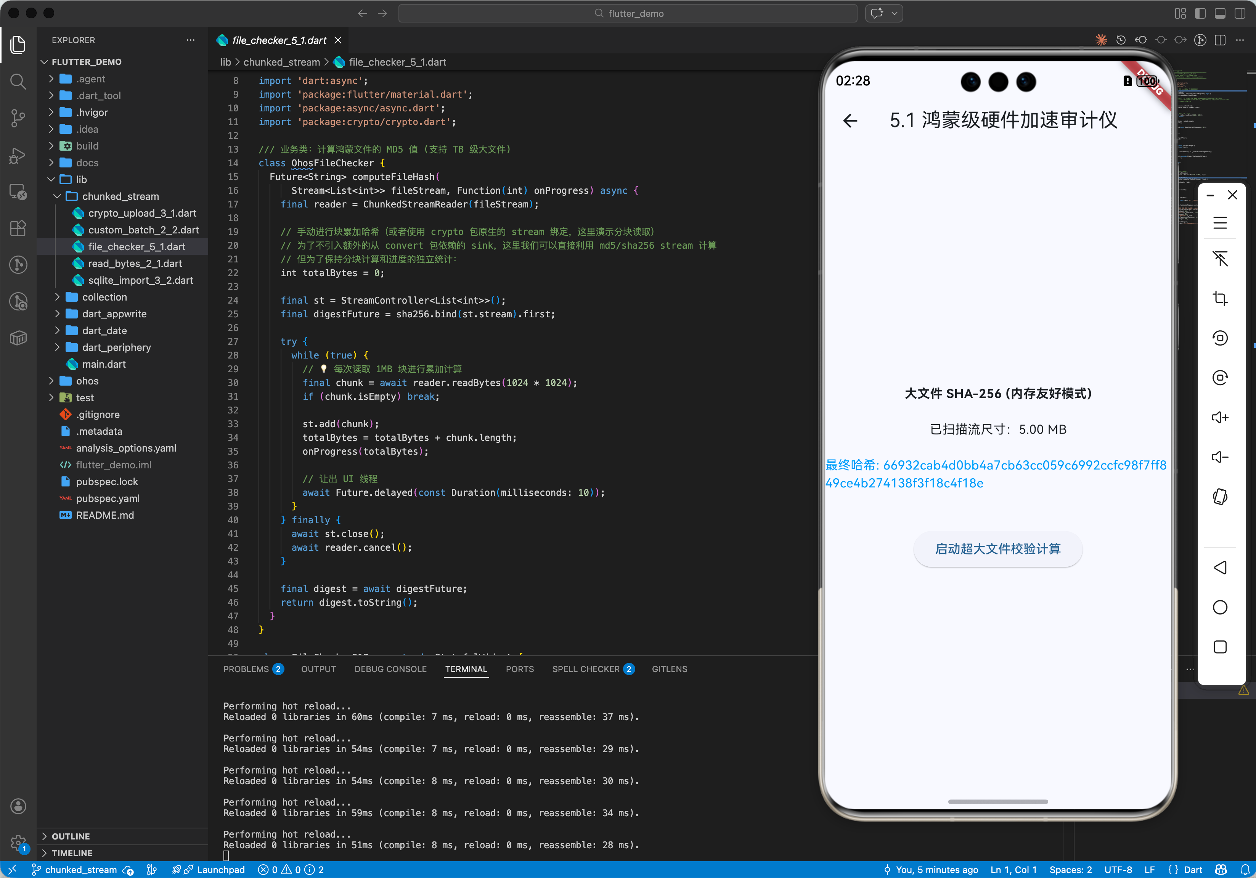Toggle the secondary side bar layout button
Viewport: 1256px width, 878px height.
pos(1240,13)
